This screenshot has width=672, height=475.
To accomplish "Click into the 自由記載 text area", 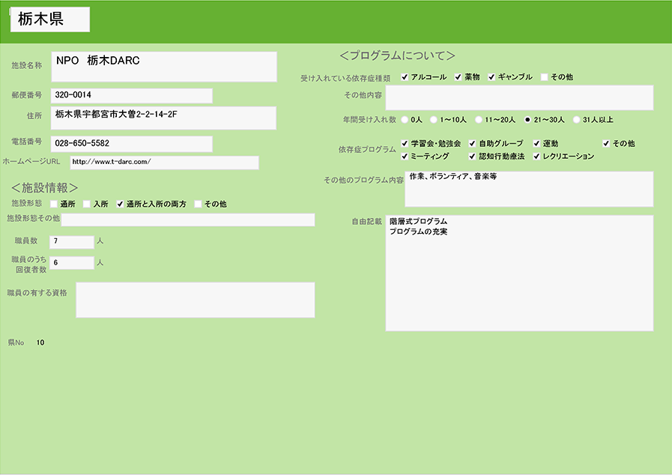I will coord(519,273).
